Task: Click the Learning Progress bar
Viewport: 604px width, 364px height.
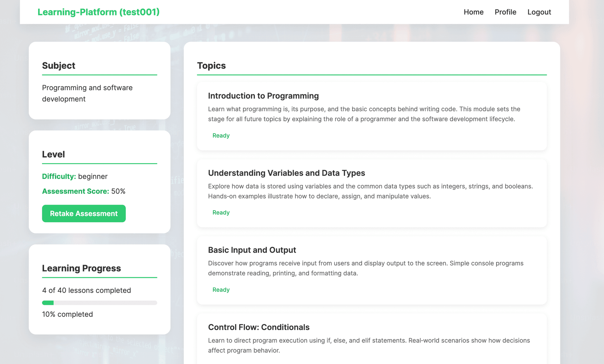Action: [99, 303]
